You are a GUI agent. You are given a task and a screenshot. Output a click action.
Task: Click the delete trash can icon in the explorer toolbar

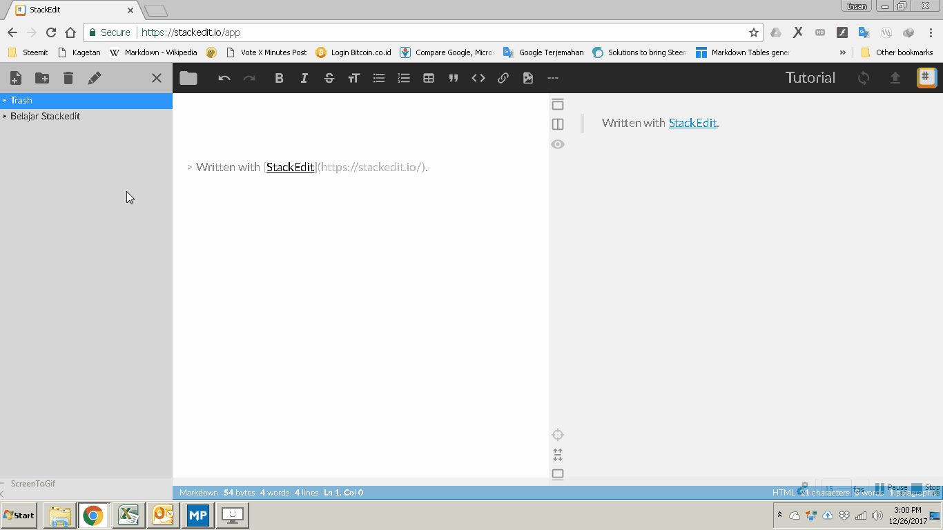click(68, 78)
